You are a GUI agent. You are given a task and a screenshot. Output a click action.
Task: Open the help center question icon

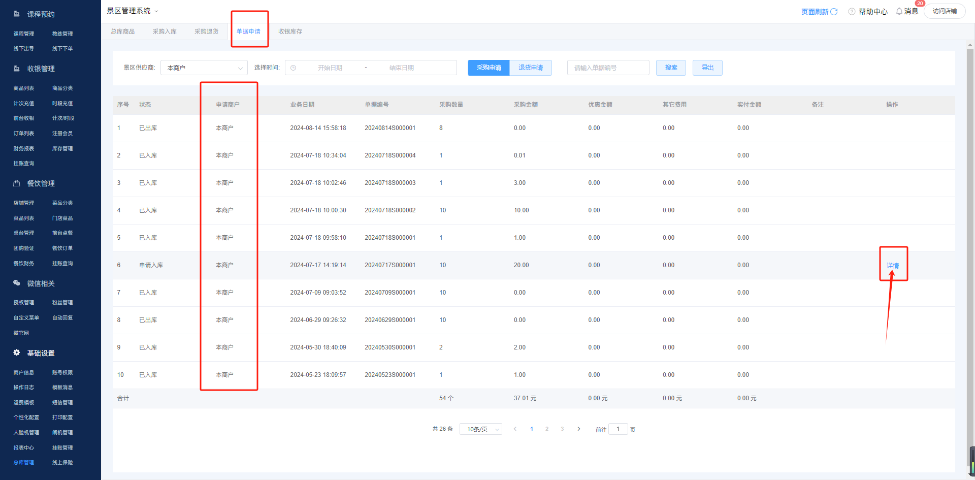[852, 12]
